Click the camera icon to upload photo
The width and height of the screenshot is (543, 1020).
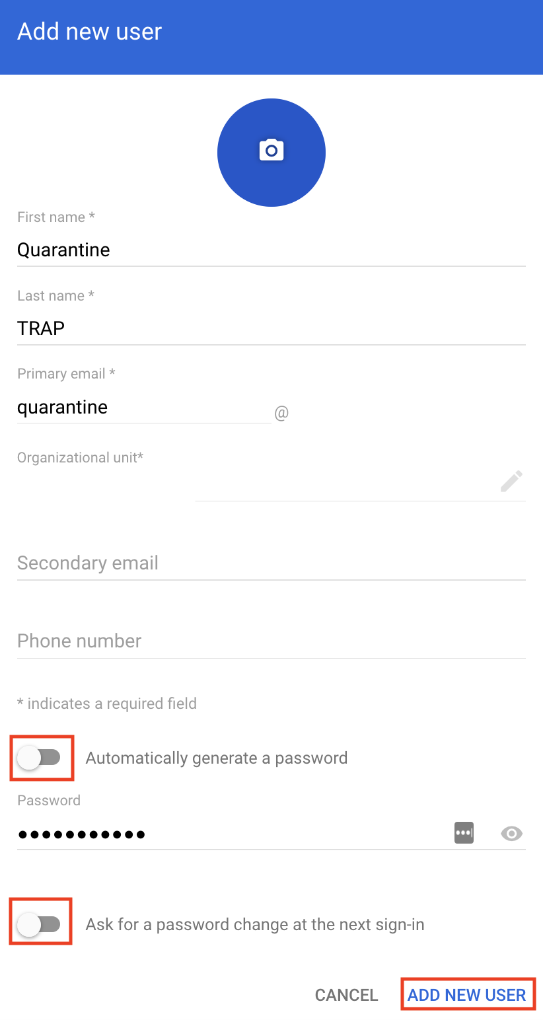[271, 151]
